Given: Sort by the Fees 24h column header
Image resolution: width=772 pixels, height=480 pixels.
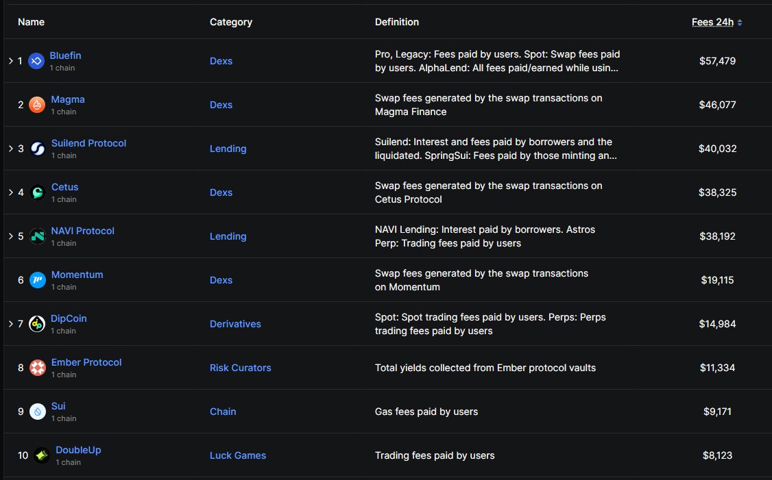Looking at the screenshot, I should (x=712, y=22).
